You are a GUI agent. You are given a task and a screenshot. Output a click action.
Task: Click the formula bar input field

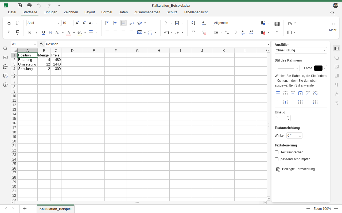pos(156,44)
